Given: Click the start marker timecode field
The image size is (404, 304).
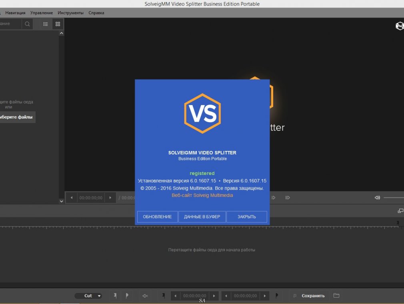Looking at the screenshot, I should click(x=195, y=296).
